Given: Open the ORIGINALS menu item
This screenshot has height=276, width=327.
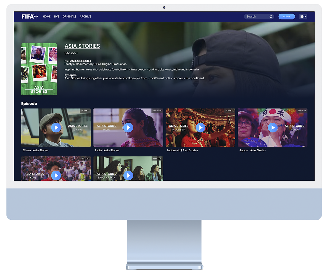Looking at the screenshot, I should (69, 17).
